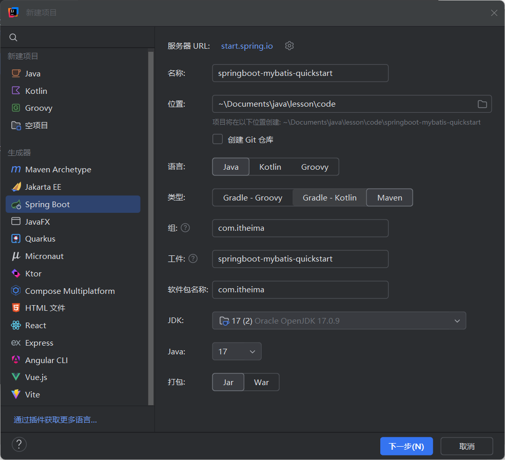The height and width of the screenshot is (460, 505).
Task: Select Vue.js label in the sidebar
Action: 36,377
